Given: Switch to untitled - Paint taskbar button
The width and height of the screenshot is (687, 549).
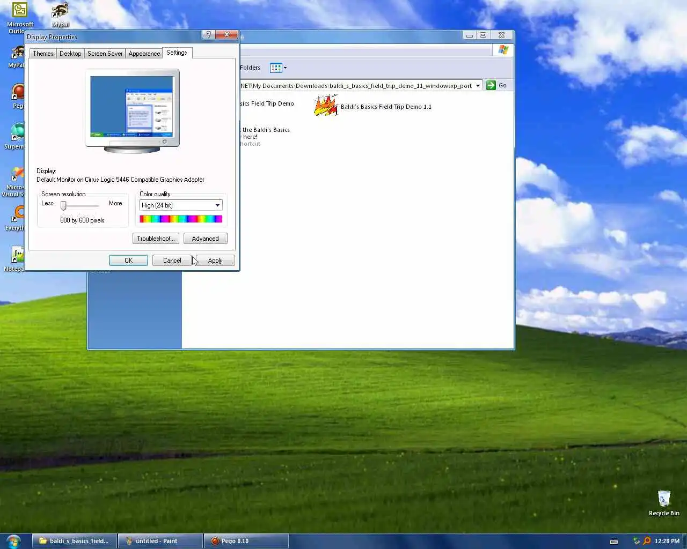Looking at the screenshot, I should pos(160,541).
